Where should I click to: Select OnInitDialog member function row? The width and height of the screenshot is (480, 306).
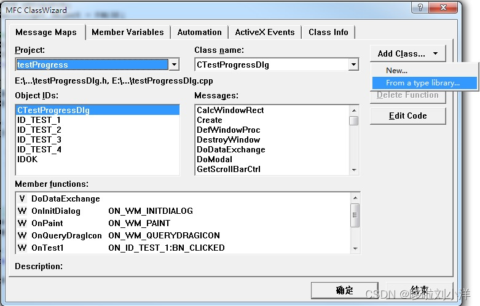click(x=183, y=211)
